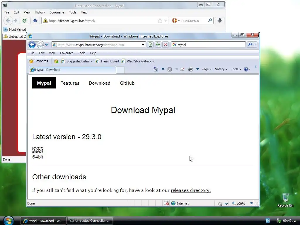Image resolution: width=300 pixels, height=225 pixels.
Task: Click the Home icon in IE command bar
Action: (x=156, y=69)
